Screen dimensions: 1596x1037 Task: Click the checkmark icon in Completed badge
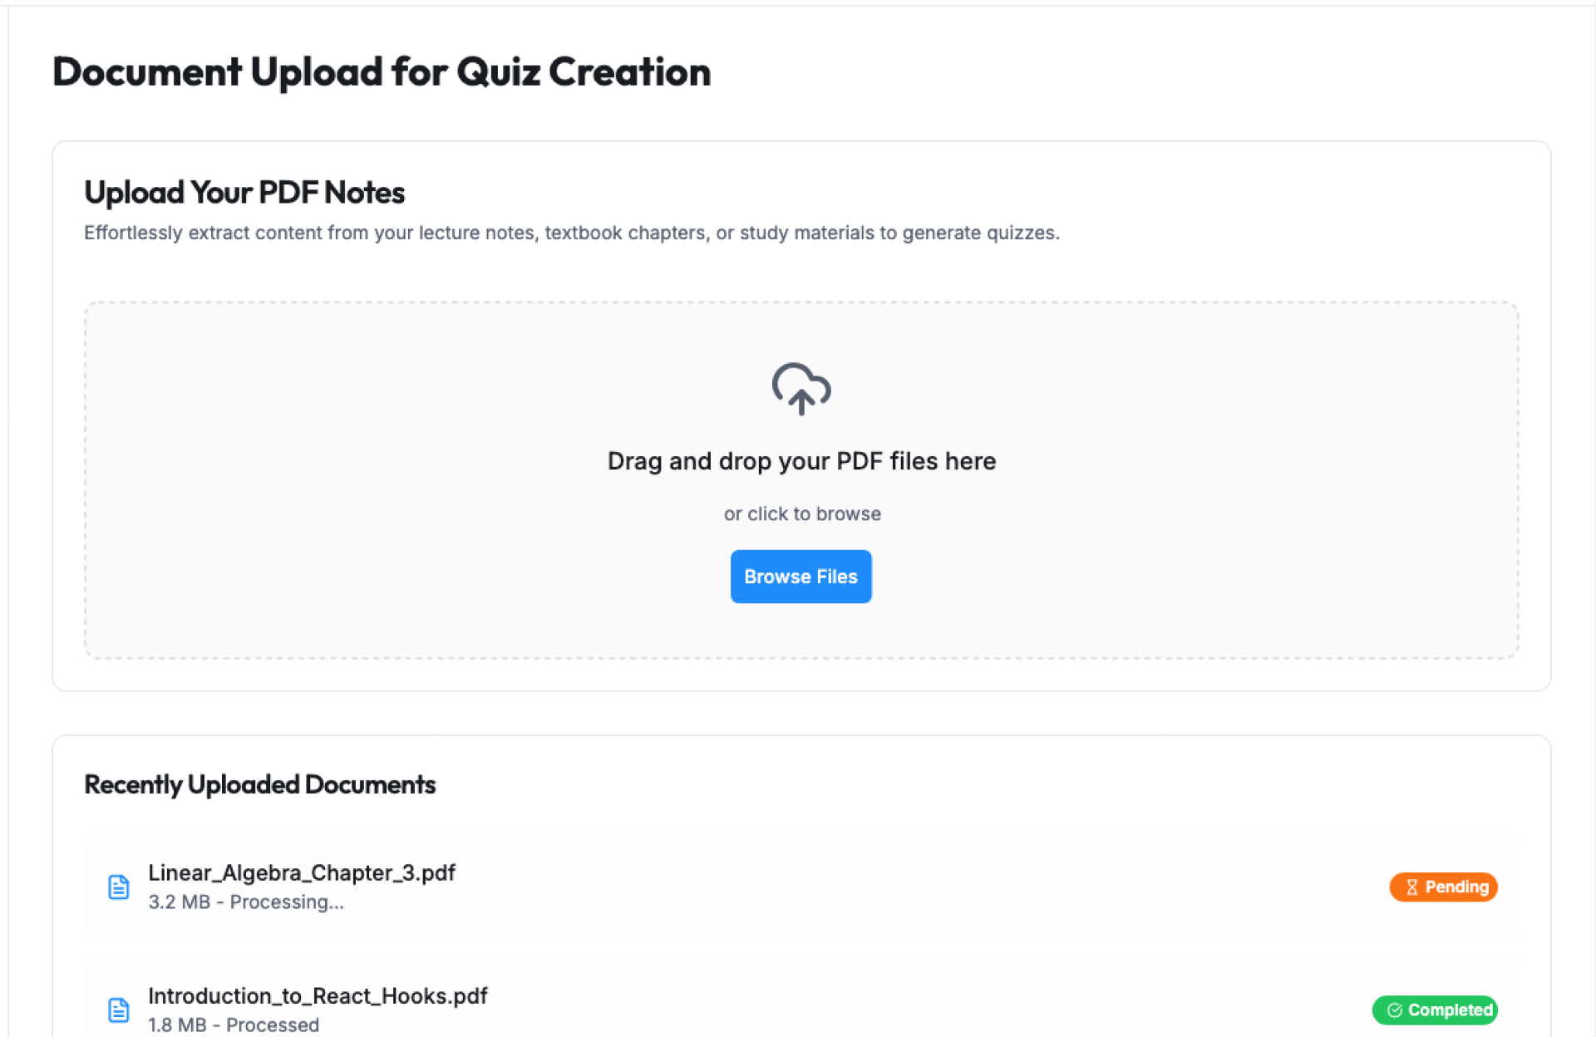pyautogui.click(x=1394, y=1010)
